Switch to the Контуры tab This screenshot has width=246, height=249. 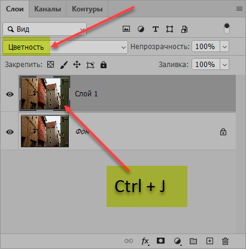[87, 9]
